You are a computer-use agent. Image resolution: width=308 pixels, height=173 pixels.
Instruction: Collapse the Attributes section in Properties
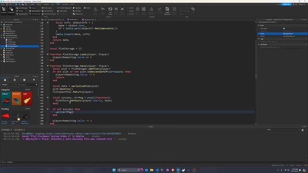pos(259,44)
